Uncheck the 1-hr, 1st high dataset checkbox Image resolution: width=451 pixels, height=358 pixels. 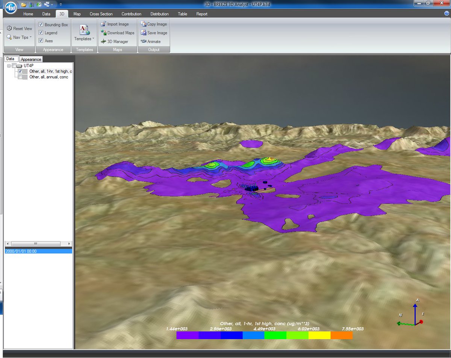click(20, 71)
